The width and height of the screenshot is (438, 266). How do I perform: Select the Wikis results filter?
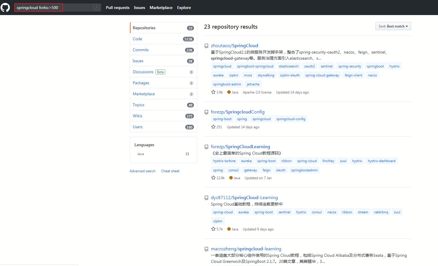tap(163, 116)
